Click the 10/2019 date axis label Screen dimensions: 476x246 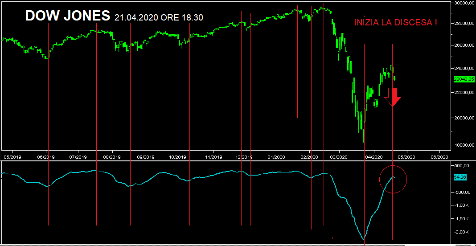(177, 157)
